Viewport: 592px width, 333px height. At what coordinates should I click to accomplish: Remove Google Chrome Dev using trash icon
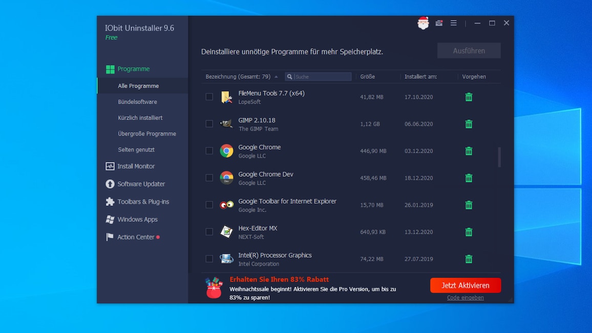pyautogui.click(x=469, y=178)
